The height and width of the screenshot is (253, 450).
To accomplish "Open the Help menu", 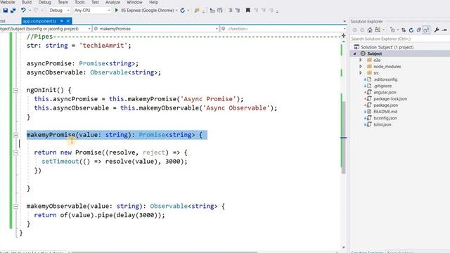I will 153,2.
